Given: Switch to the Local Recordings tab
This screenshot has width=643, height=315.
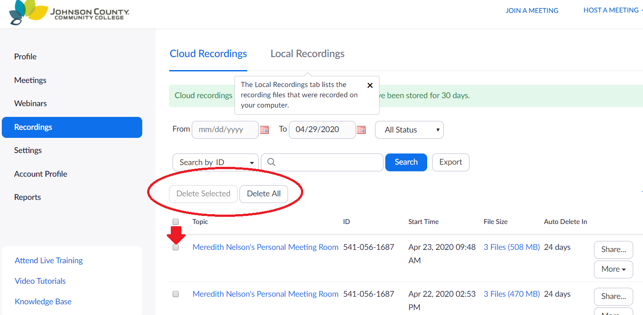Looking at the screenshot, I should pyautogui.click(x=307, y=53).
